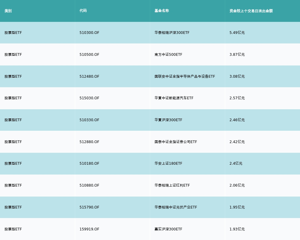Click fund name 华夏沪深300ETF
The width and height of the screenshot is (300, 240).
click(168, 120)
